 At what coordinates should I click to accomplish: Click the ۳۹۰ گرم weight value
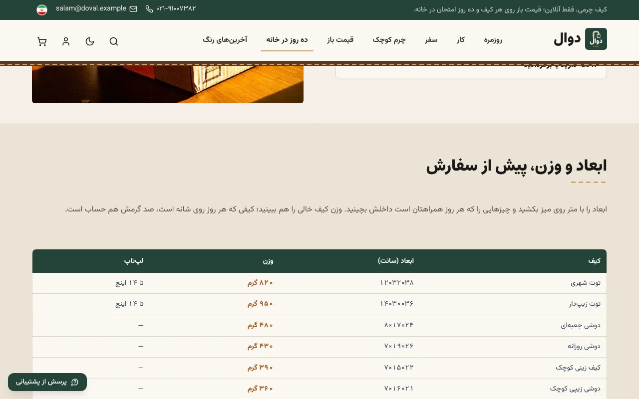point(261,368)
